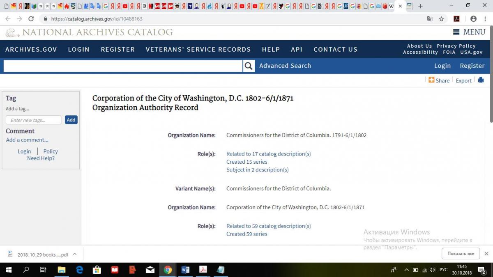Focus the Enter new tags field
This screenshot has height=277, width=493.
(x=33, y=120)
